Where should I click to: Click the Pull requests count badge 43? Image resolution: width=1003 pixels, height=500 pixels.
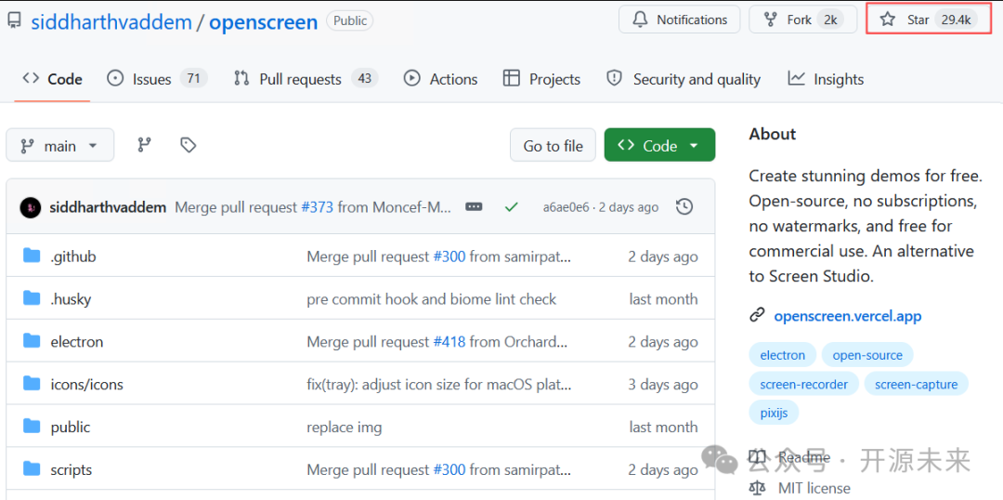coord(365,79)
